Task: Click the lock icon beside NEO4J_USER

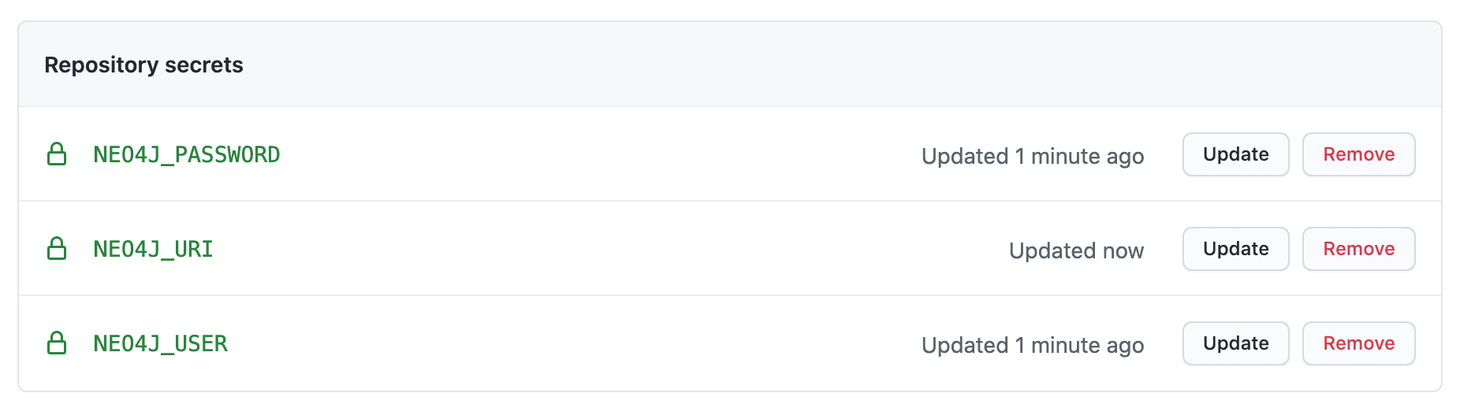Action: pyautogui.click(x=57, y=343)
